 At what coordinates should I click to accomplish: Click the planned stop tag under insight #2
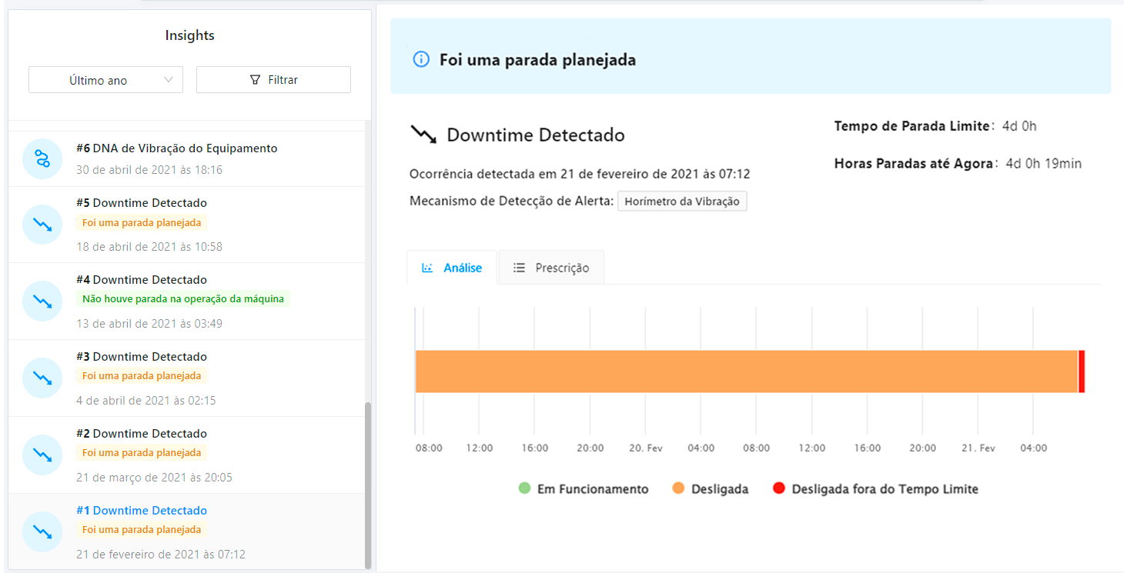142,453
